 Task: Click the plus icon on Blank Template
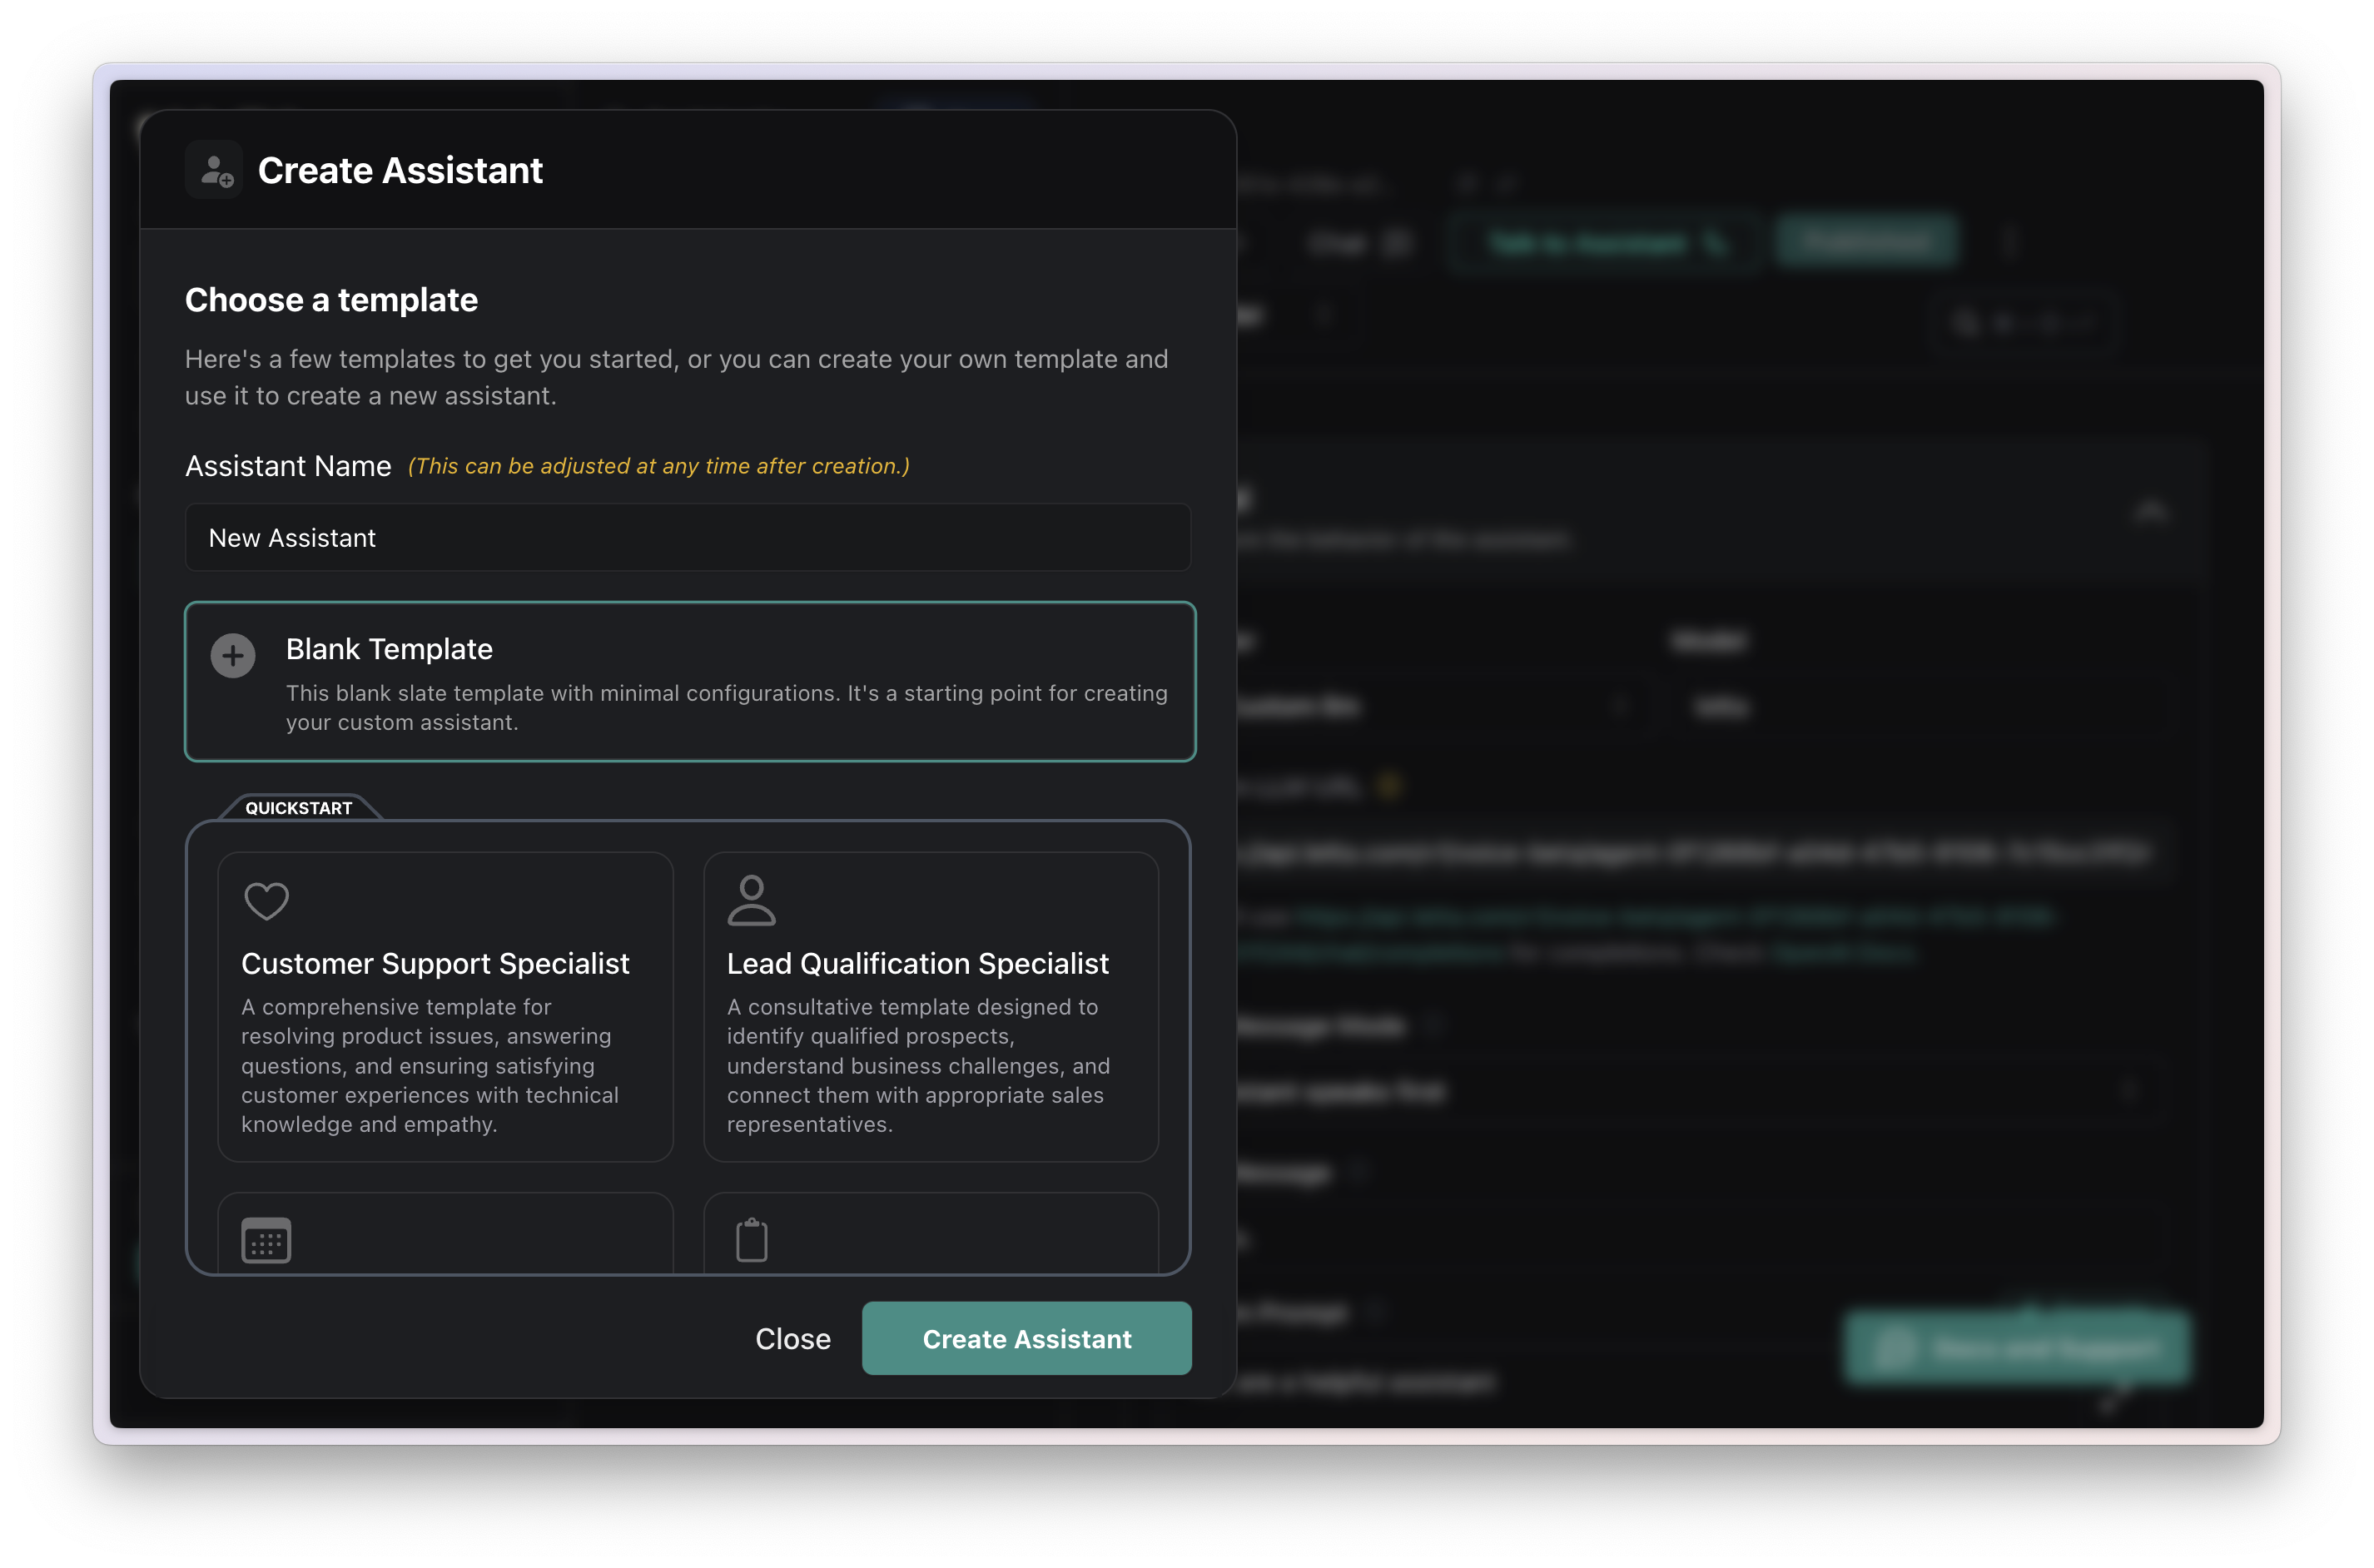233,656
